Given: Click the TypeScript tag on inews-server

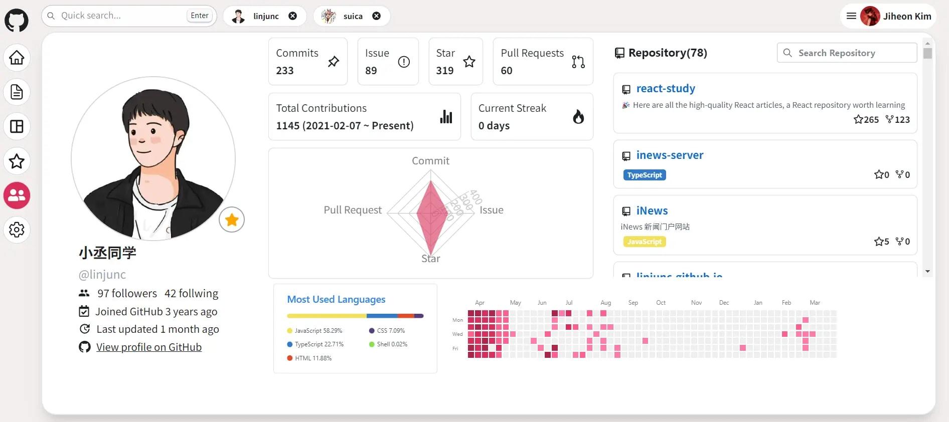Looking at the screenshot, I should click(645, 175).
